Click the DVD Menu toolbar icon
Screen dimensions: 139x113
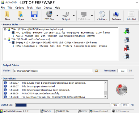pyautogui.click(x=84, y=16)
